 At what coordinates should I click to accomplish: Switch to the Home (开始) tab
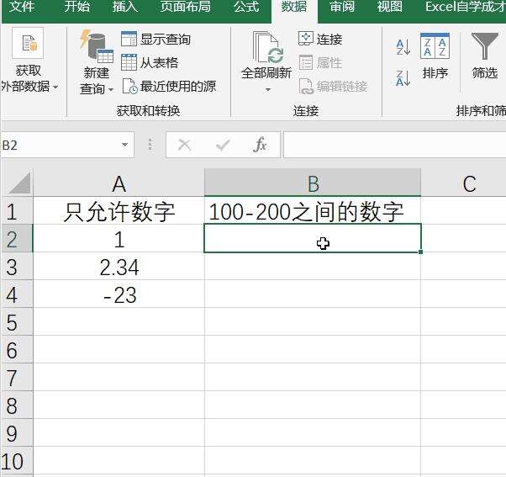pos(76,7)
